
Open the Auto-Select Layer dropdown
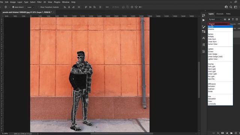[31, 7]
